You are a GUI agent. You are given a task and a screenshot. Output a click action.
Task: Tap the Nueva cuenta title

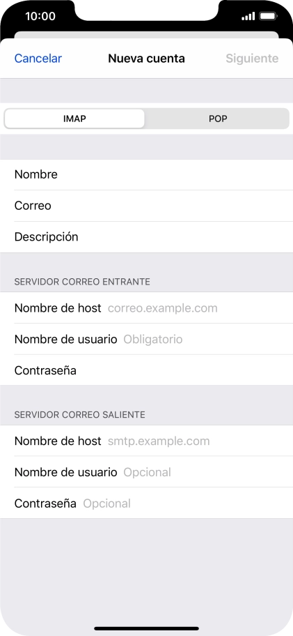click(146, 59)
